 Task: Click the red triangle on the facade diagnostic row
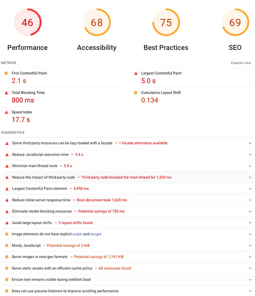[7, 143]
